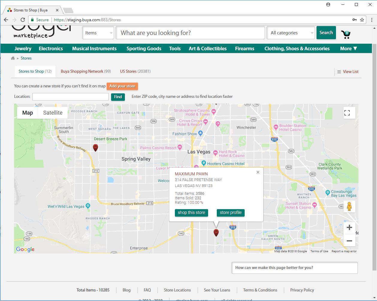Select the store marker near Desert Breeze Park

pyautogui.click(x=96, y=148)
